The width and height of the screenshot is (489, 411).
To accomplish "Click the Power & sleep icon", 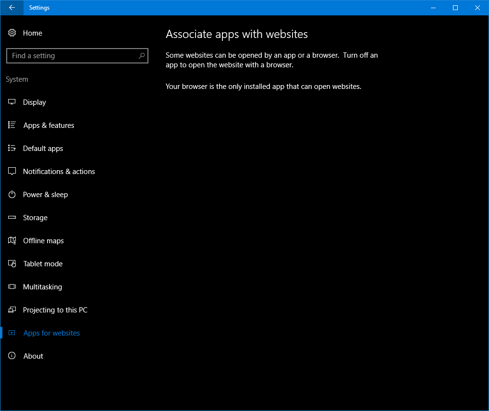I will 12,194.
